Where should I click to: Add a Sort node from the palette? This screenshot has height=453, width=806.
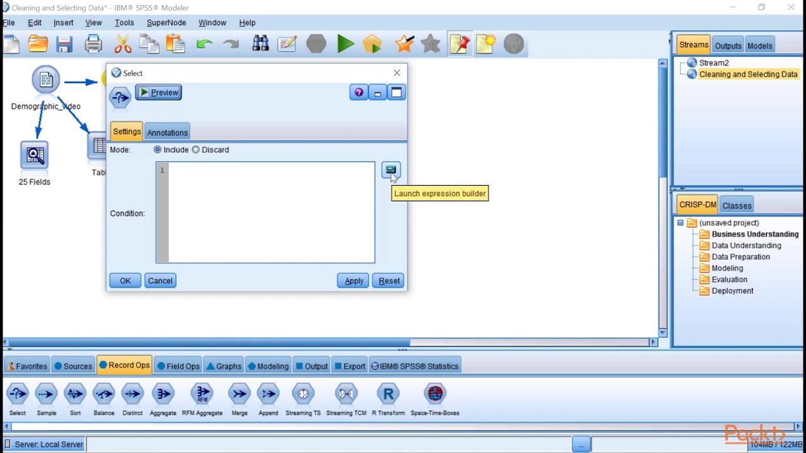point(75,400)
